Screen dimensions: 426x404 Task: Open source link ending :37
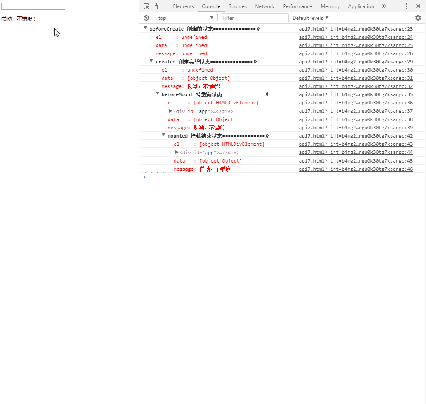(x=356, y=111)
